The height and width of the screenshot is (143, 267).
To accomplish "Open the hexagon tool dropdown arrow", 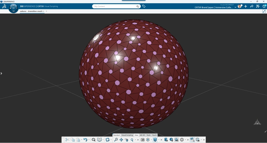I will [186, 140].
